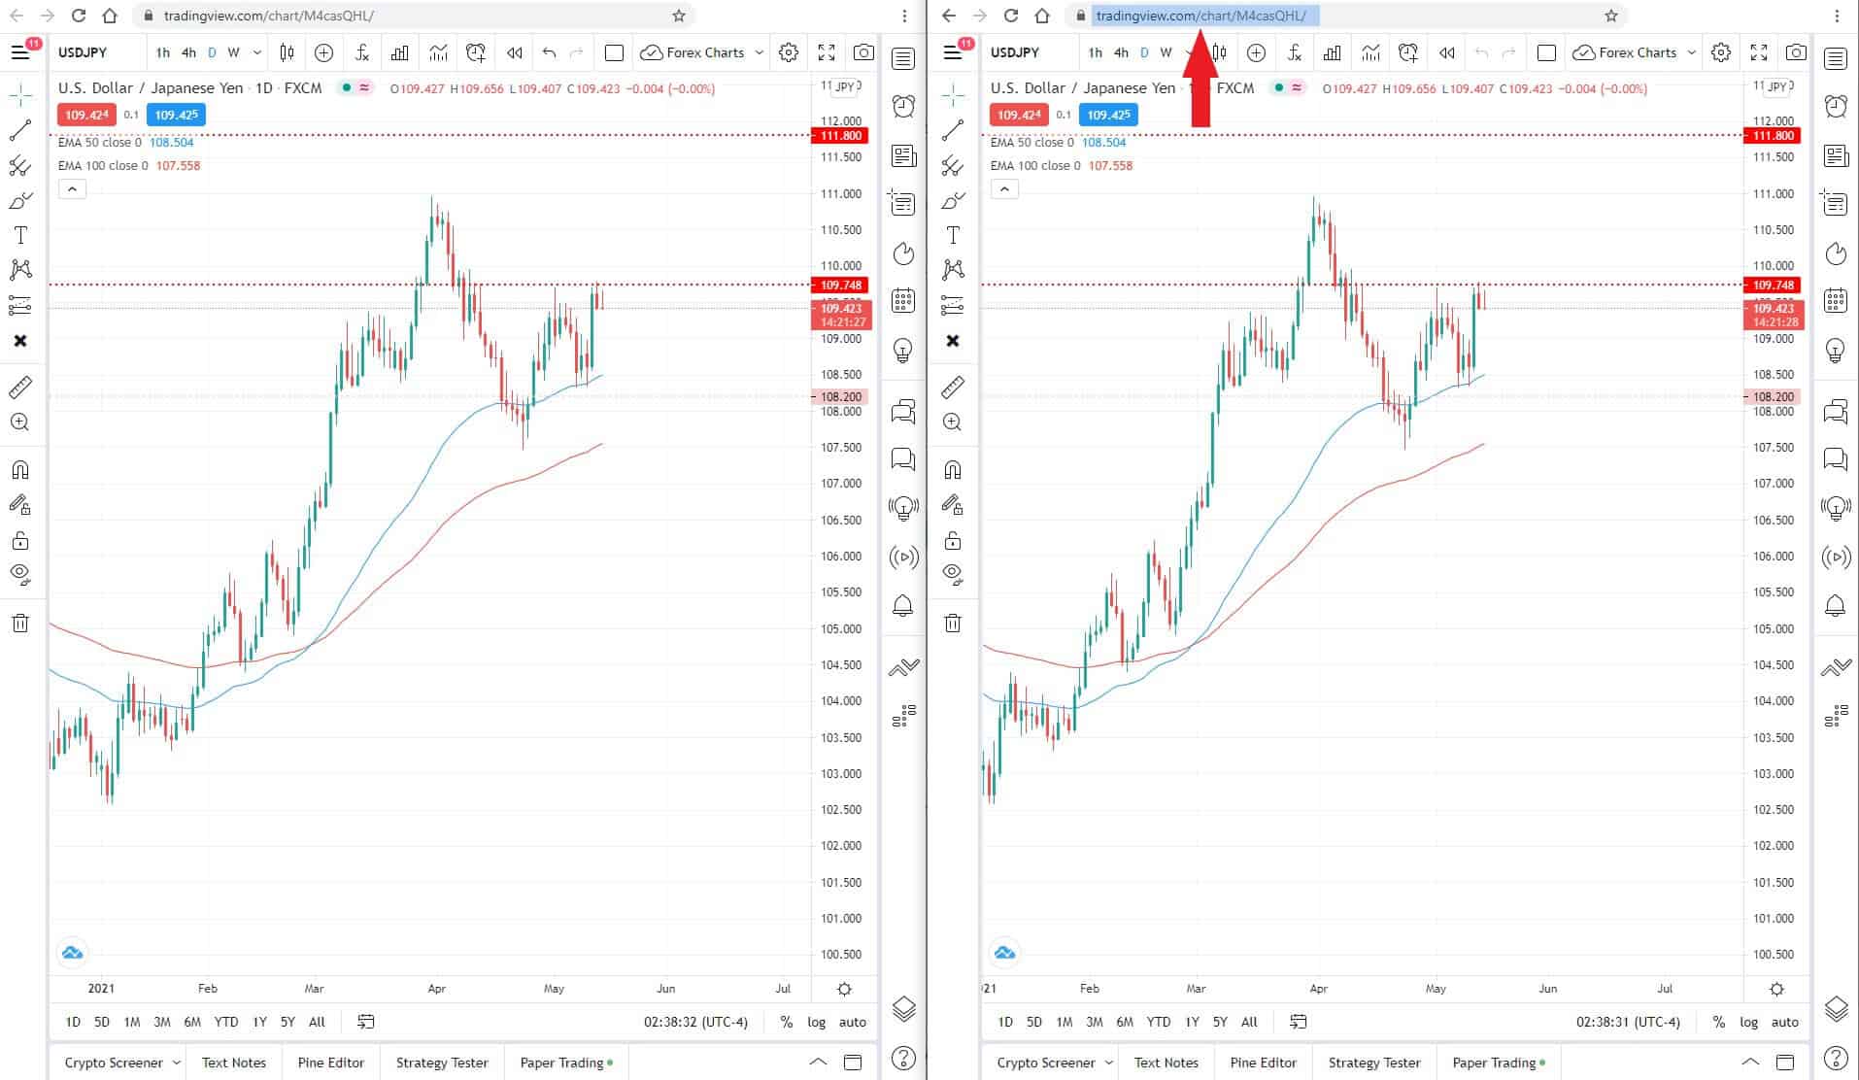
Task: Select the 1Y date range
Action: (x=258, y=1022)
